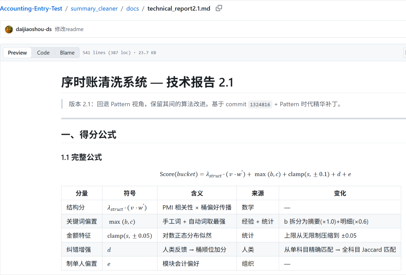Click the subheading 1.1 完整公式
Viewport: 406px width, 275px height.
point(81,157)
